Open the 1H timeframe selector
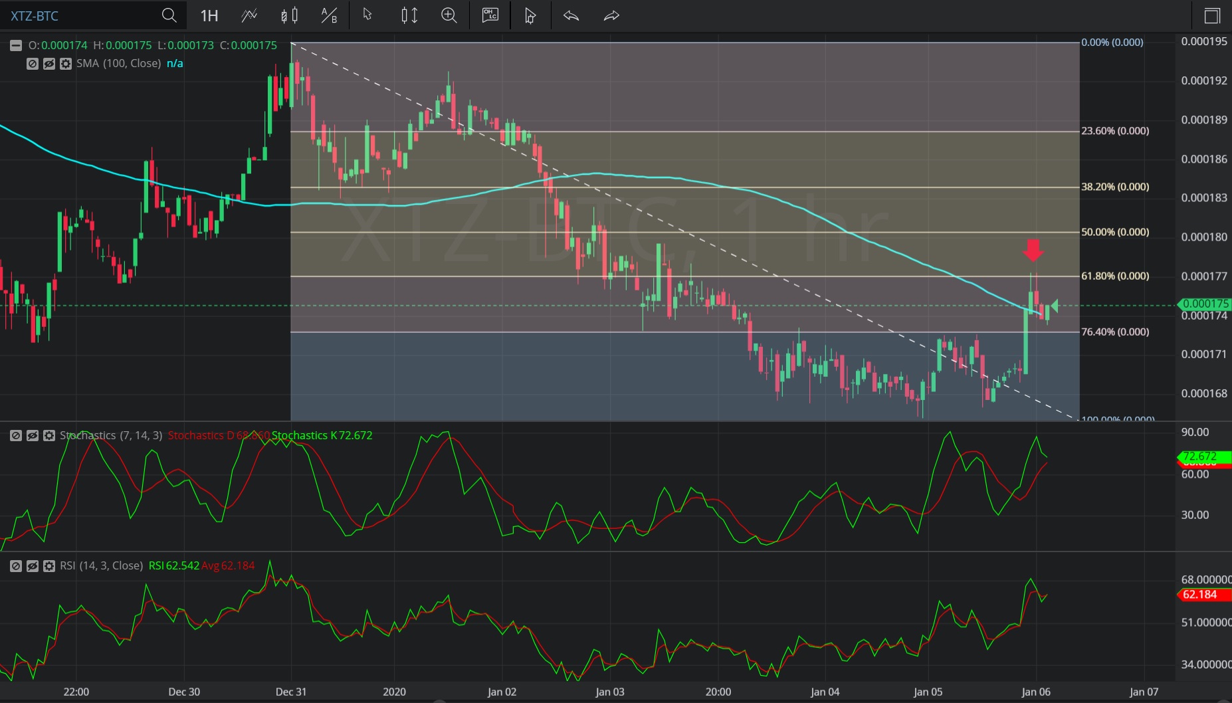The height and width of the screenshot is (703, 1232). [209, 15]
